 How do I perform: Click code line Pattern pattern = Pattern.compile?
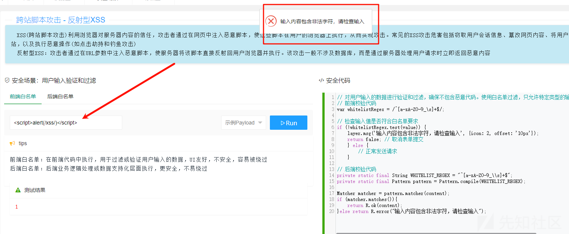click(x=431, y=181)
